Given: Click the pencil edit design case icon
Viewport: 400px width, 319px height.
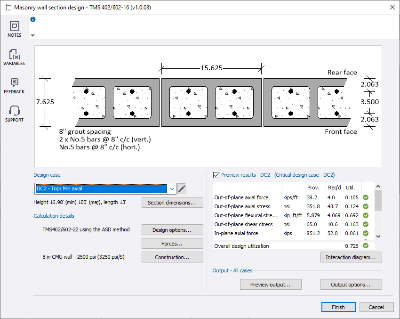Looking at the screenshot, I should coord(182,189).
